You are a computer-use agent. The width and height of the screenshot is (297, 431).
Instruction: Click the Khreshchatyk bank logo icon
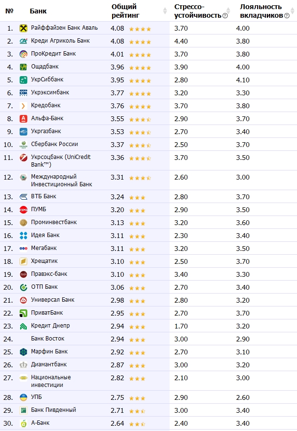23,261
